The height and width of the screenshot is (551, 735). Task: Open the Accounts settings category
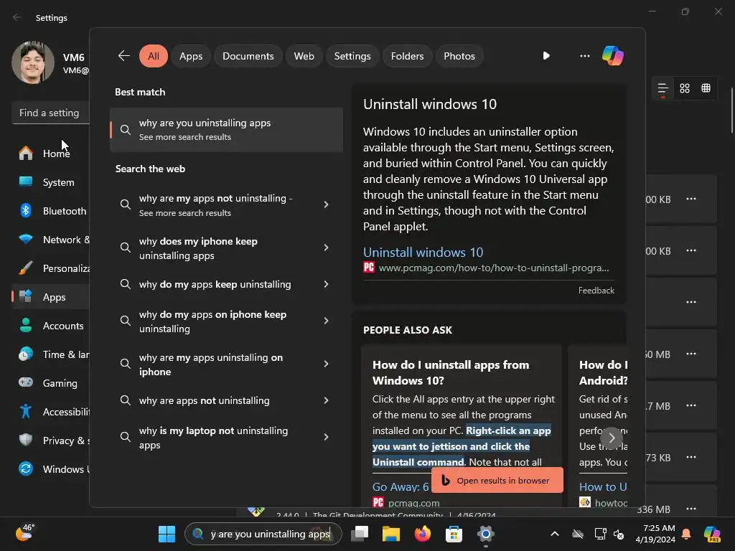click(52, 326)
